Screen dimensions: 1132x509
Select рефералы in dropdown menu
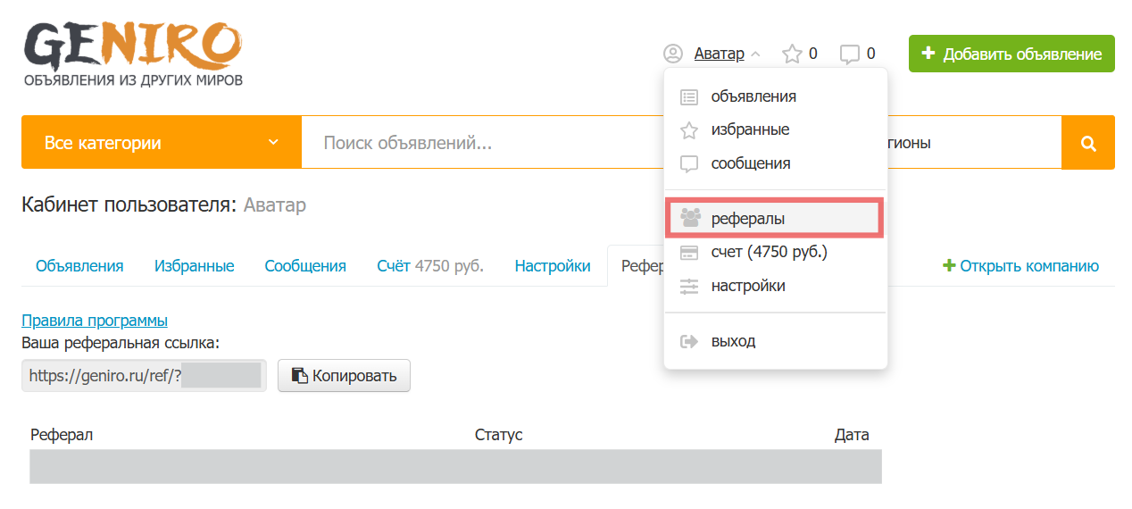point(775,218)
